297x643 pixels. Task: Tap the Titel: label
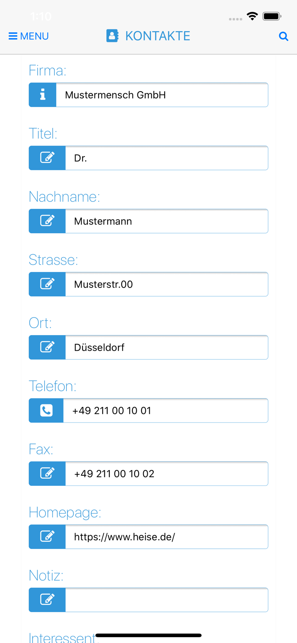point(43,134)
